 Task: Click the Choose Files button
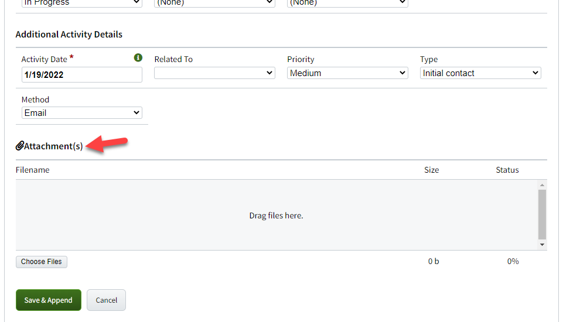41,262
